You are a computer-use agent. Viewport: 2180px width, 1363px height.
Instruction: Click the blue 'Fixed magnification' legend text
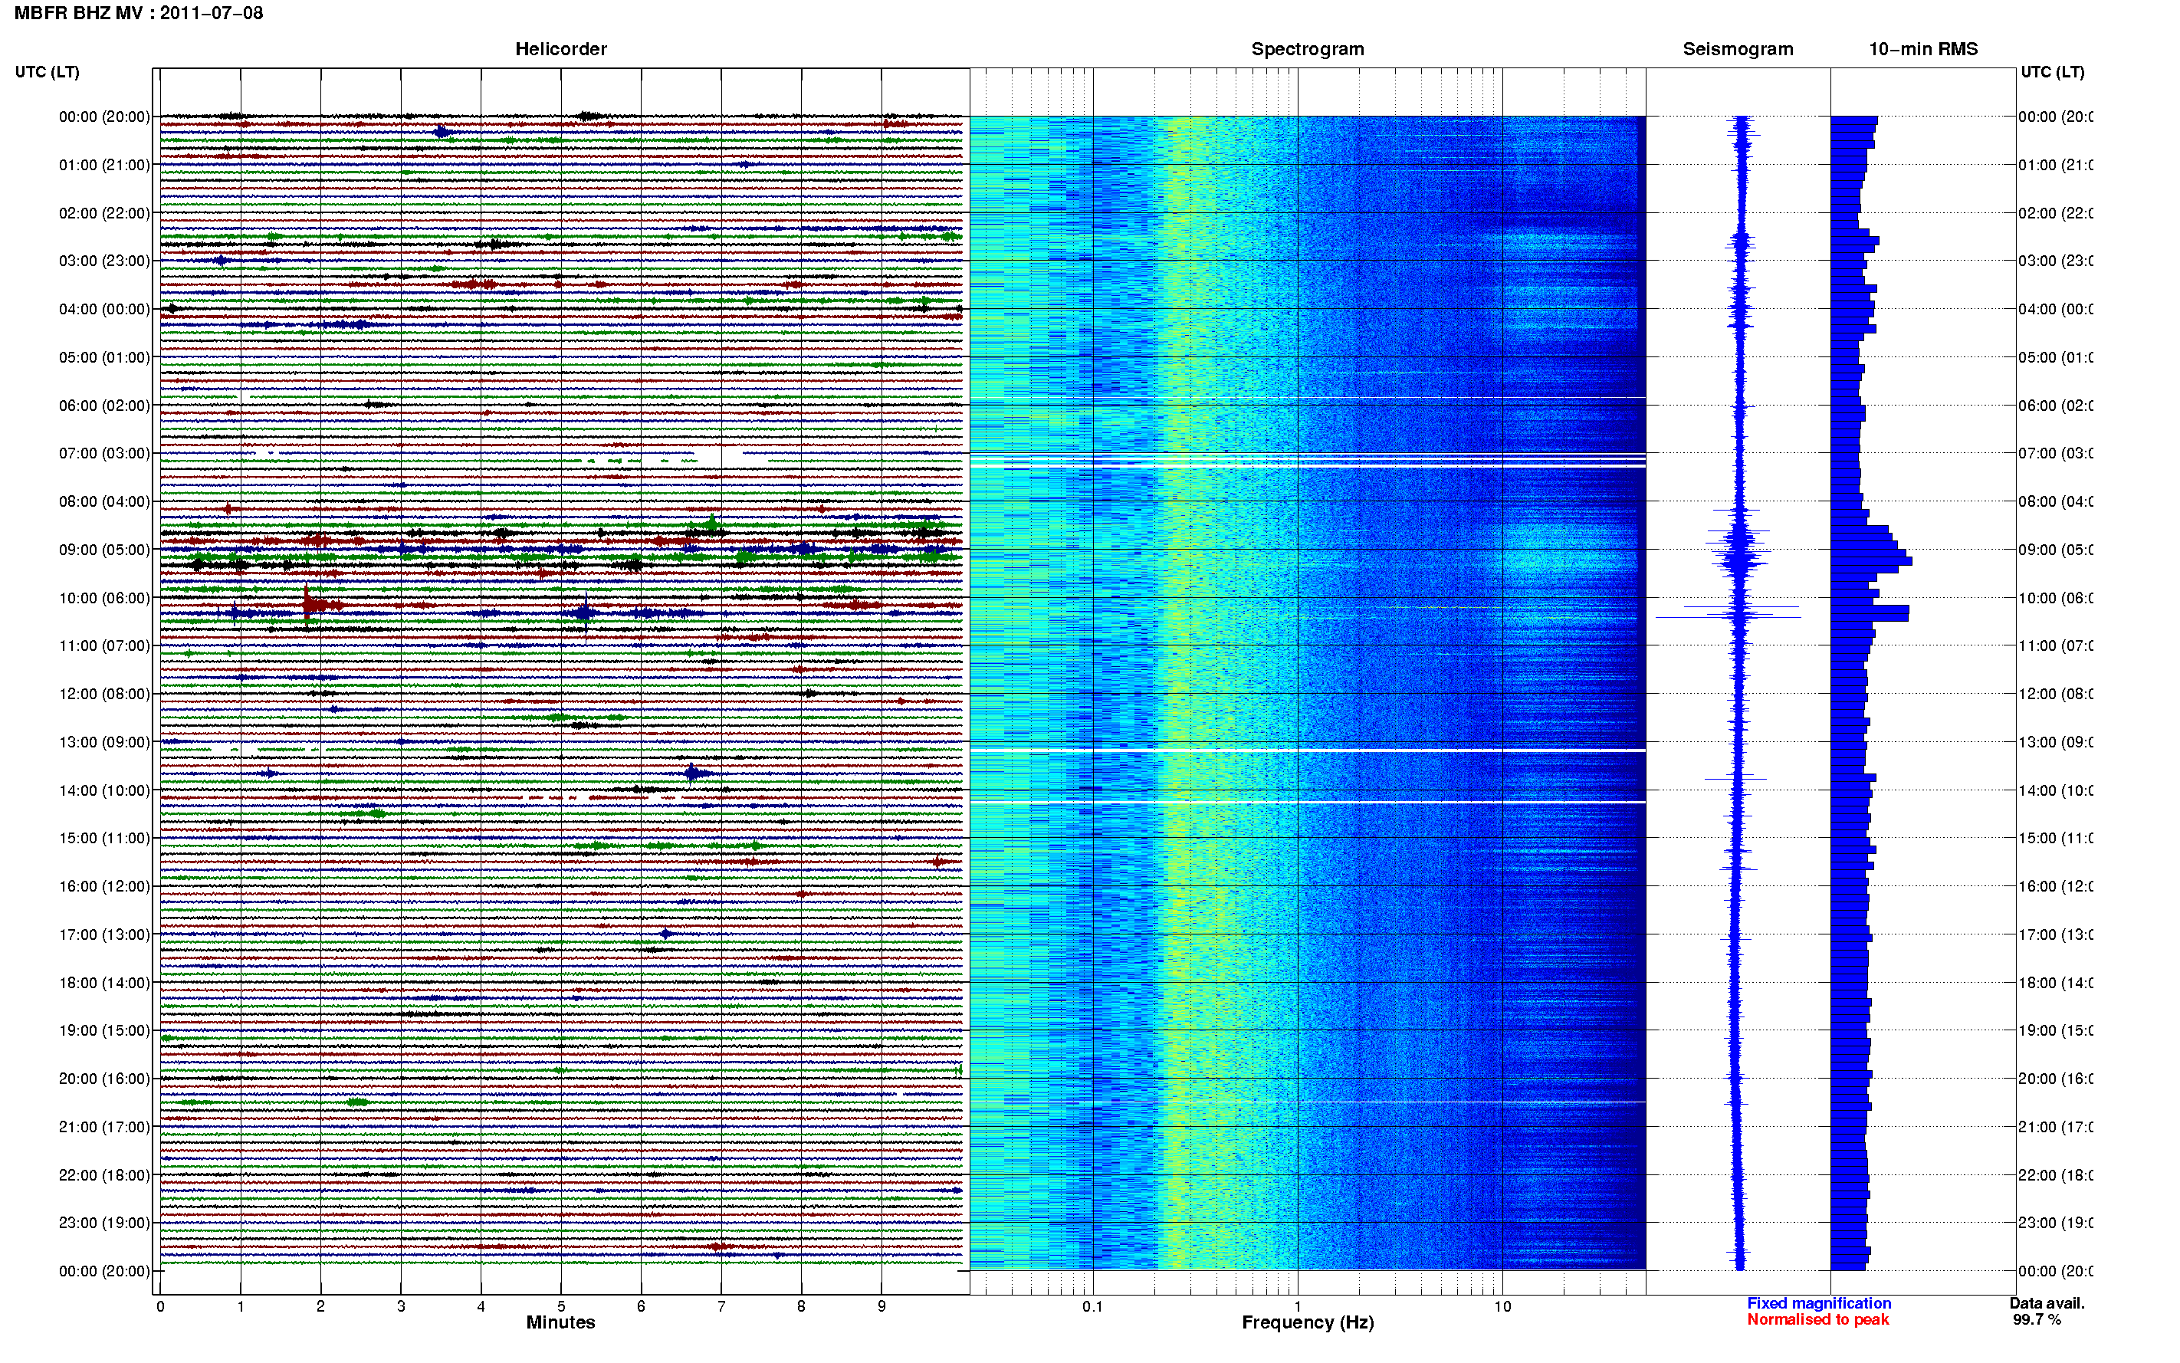[1819, 1303]
